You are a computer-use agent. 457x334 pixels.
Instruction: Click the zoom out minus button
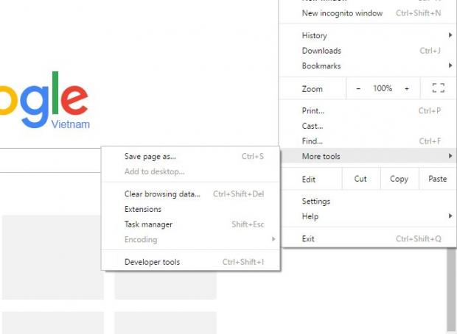(x=358, y=88)
